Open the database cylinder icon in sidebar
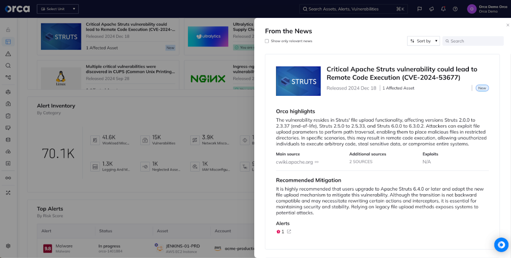511x258 pixels. pyautogui.click(x=8, y=140)
